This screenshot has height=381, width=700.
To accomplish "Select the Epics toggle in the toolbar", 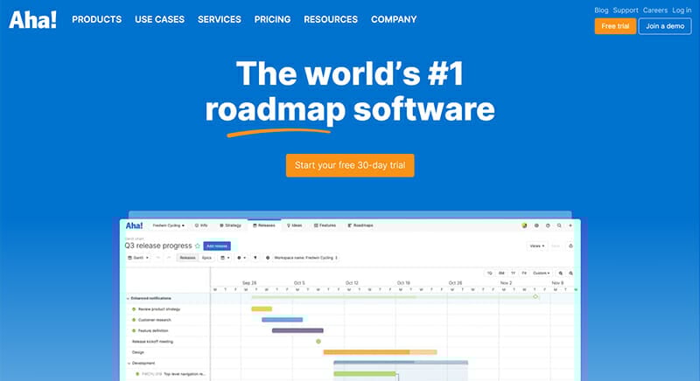I will pos(206,258).
